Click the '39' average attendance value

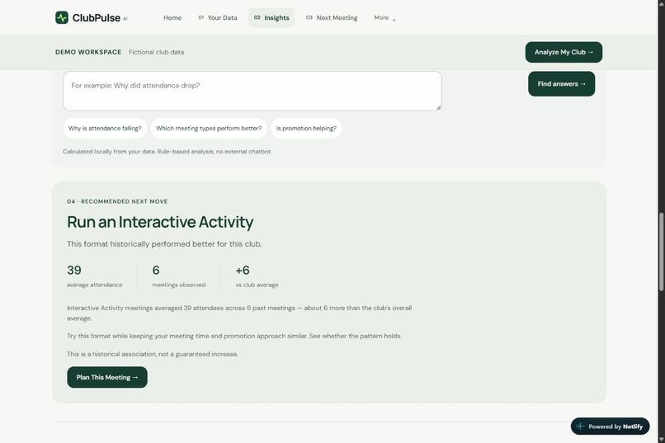pyautogui.click(x=74, y=270)
